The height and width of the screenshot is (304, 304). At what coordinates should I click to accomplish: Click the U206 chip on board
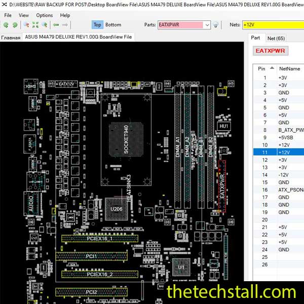(x=117, y=209)
